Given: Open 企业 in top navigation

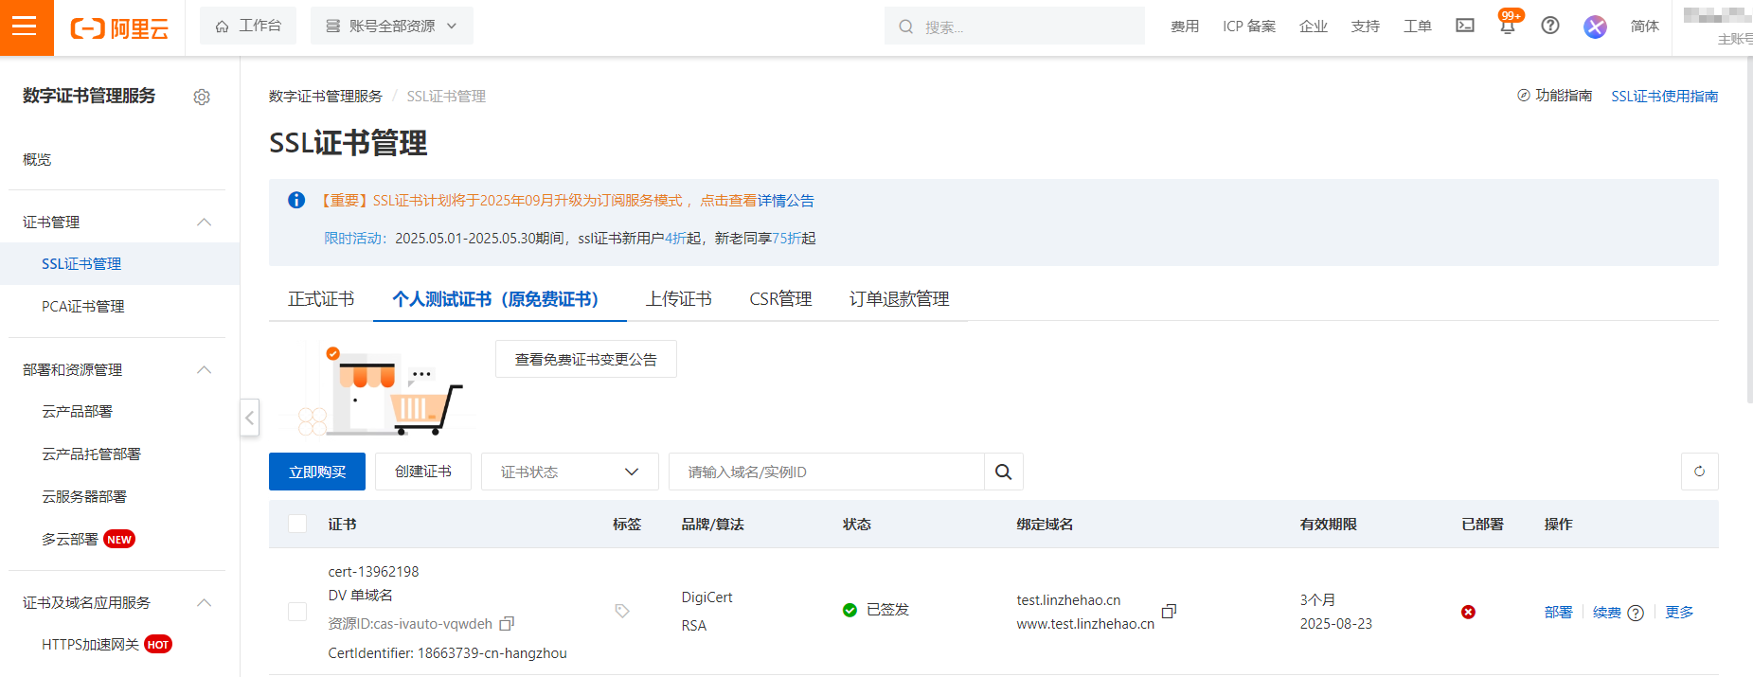Looking at the screenshot, I should [1314, 27].
